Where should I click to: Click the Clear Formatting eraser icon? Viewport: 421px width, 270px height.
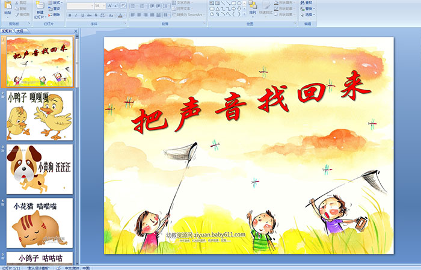pos(123,5)
